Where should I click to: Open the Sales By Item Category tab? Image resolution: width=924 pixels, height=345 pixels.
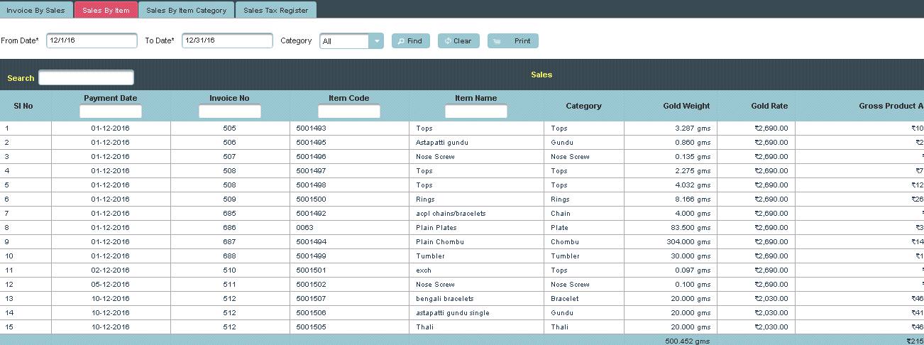pos(186,11)
